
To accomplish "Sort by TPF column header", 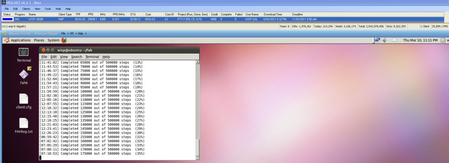I will [x=80, y=14].
